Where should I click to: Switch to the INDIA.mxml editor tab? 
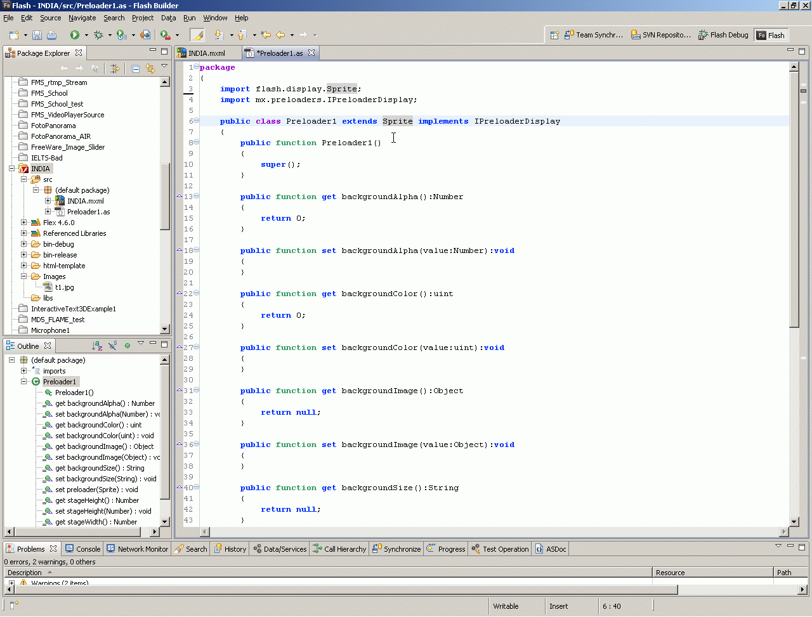[206, 53]
